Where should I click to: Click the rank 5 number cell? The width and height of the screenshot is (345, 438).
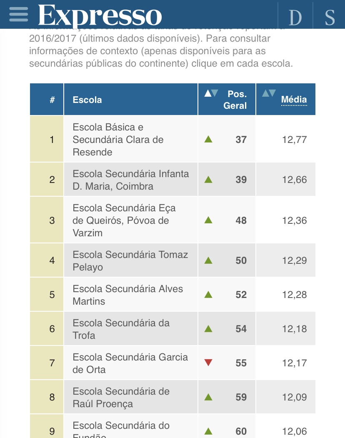(x=47, y=294)
